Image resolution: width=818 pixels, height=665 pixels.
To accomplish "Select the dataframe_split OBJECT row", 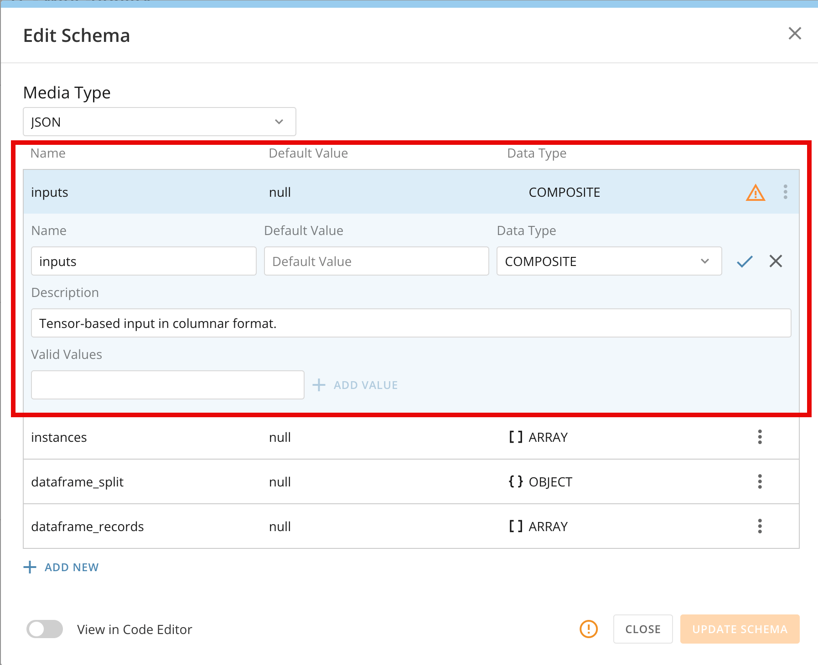I will 411,481.
